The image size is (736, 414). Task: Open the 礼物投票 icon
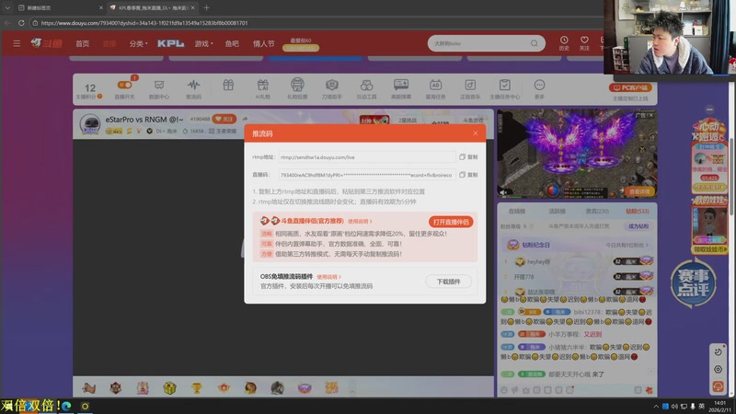297,88
